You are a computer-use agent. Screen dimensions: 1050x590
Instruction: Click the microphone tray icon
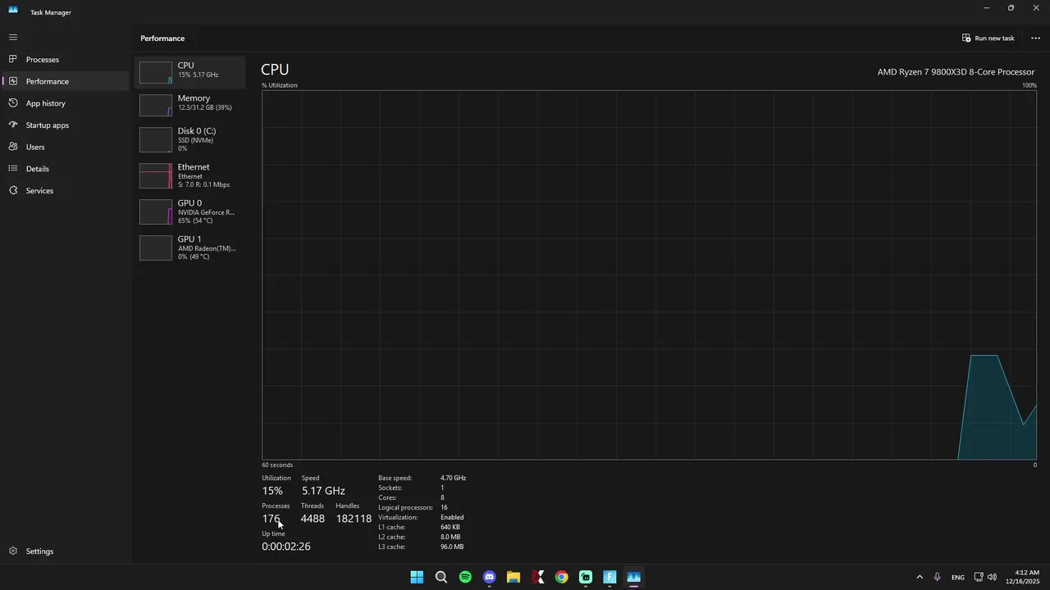coord(937,577)
